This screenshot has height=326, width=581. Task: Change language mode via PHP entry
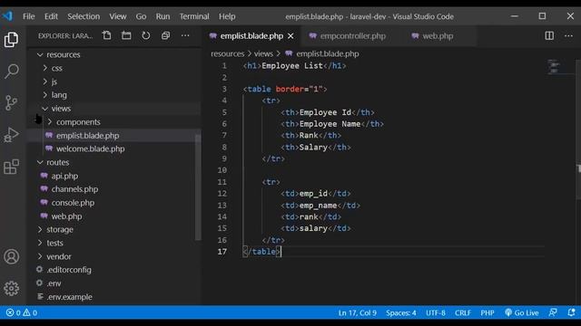(487, 312)
